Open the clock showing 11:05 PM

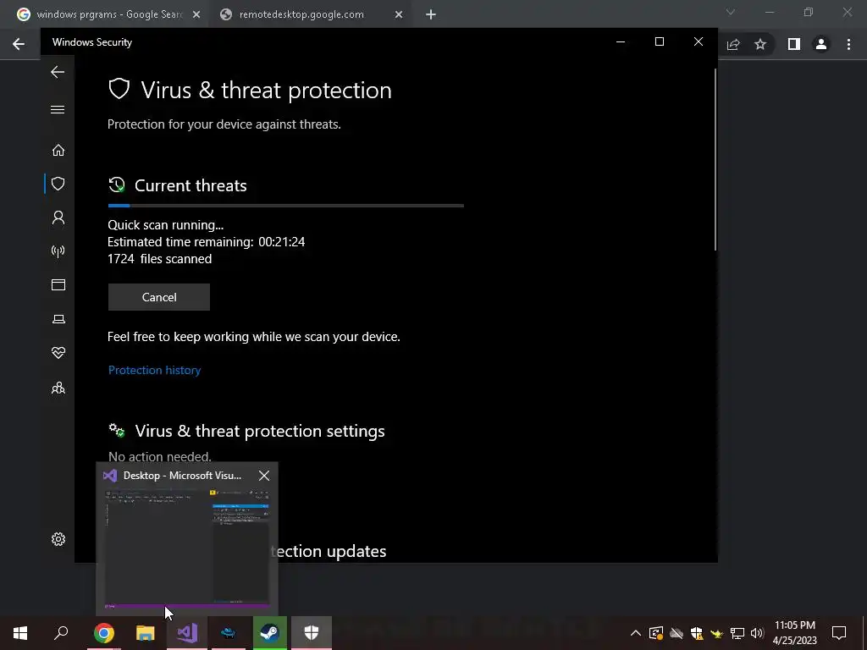tap(794, 633)
